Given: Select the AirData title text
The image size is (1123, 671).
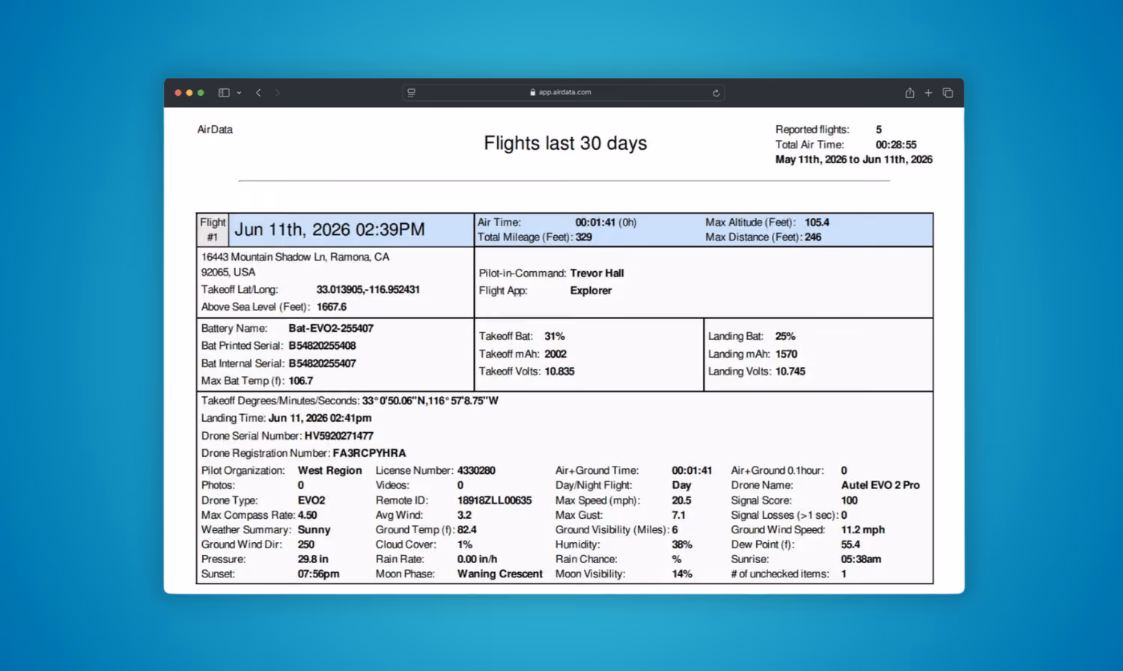Looking at the screenshot, I should [x=215, y=130].
